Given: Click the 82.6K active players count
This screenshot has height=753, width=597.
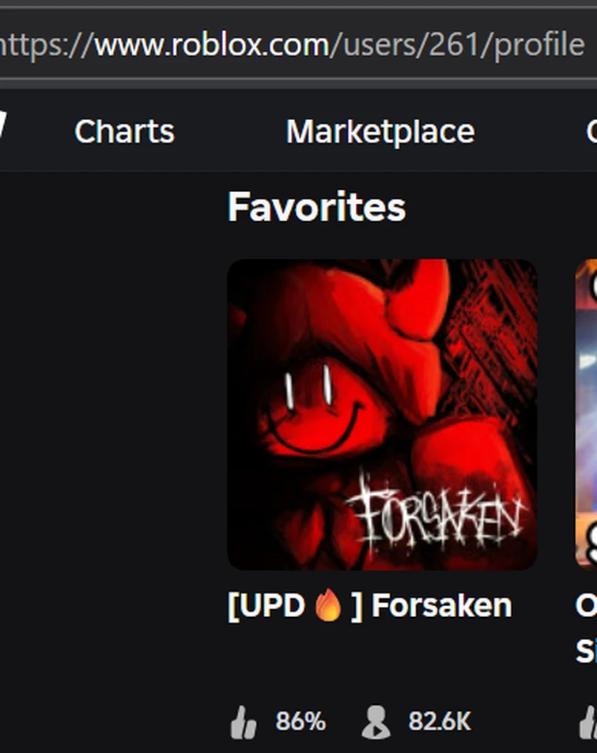Looking at the screenshot, I should click(440, 721).
